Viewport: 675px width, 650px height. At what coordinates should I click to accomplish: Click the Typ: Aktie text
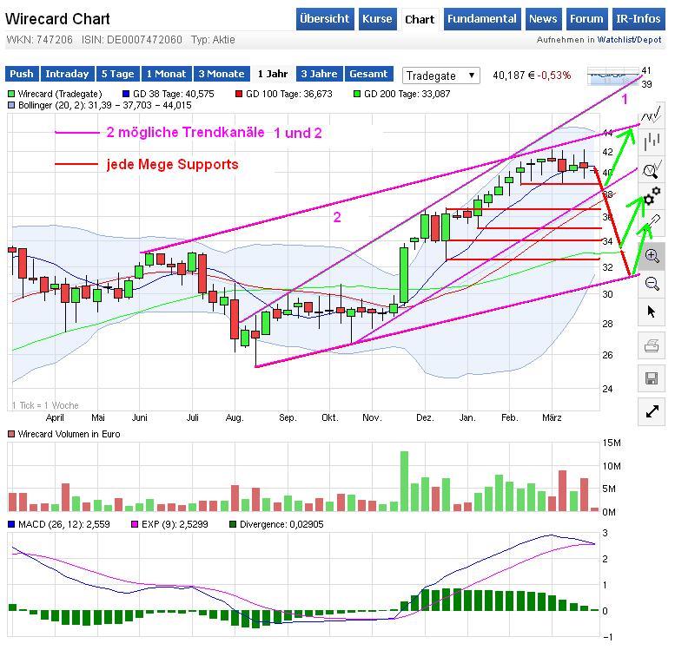pyautogui.click(x=213, y=40)
